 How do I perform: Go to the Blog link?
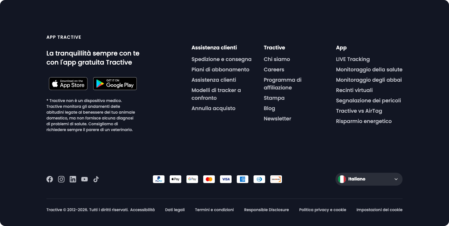(x=269, y=108)
